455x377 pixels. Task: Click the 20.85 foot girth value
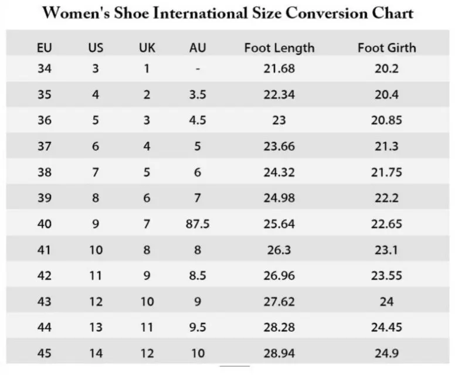point(386,120)
